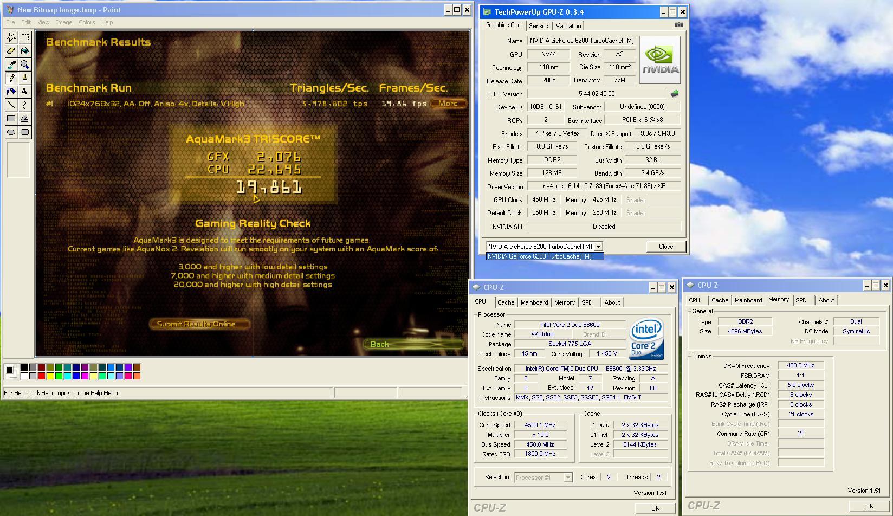Click the Paint title bar application icon
This screenshot has height=516, width=893.
10,10
